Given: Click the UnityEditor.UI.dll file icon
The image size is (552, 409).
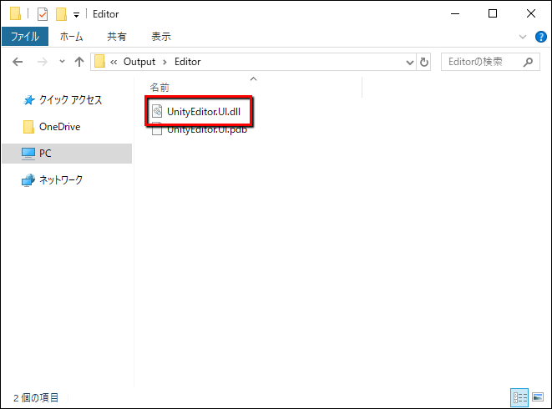Looking at the screenshot, I should (x=157, y=111).
